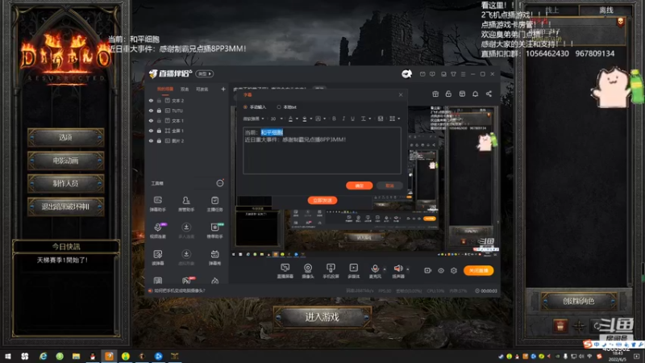Open the stream settings gear icon
Viewport: 645px width, 363px height.
tap(454, 270)
